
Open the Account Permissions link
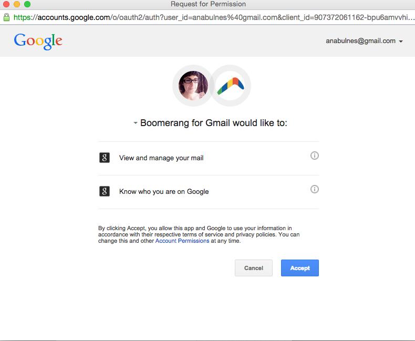pyautogui.click(x=182, y=241)
